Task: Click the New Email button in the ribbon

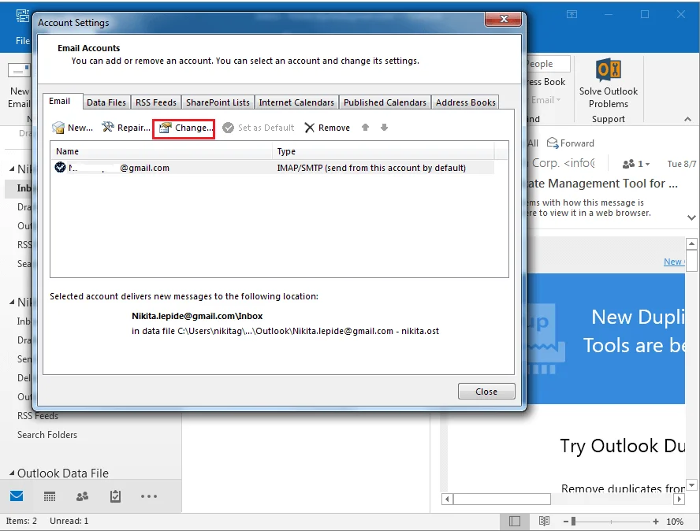Action: tap(19, 86)
